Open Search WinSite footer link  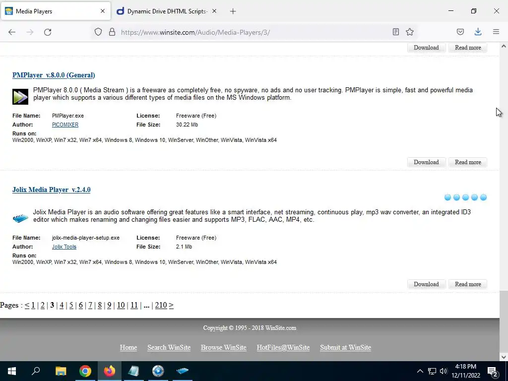tap(169, 348)
